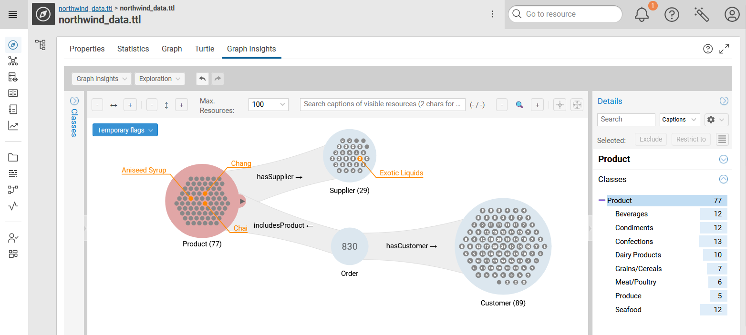Click the sparkline query icon in the sidebar
The height and width of the screenshot is (335, 746).
click(13, 206)
